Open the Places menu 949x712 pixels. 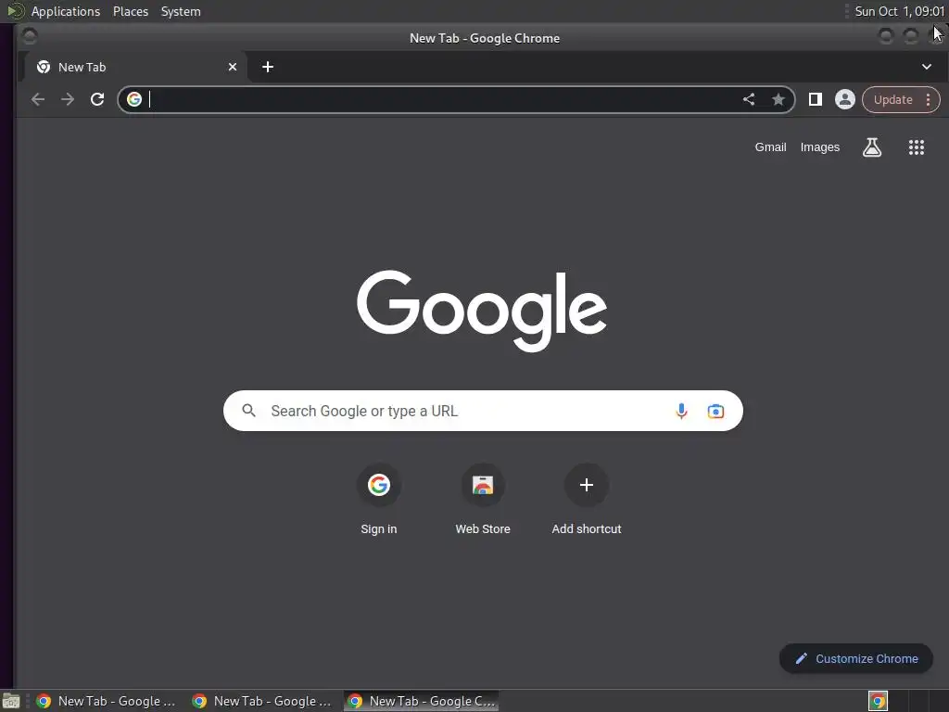tap(130, 11)
